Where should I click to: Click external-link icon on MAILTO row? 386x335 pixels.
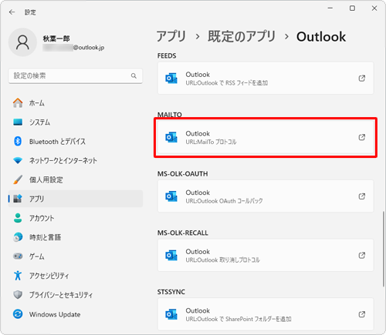(362, 137)
